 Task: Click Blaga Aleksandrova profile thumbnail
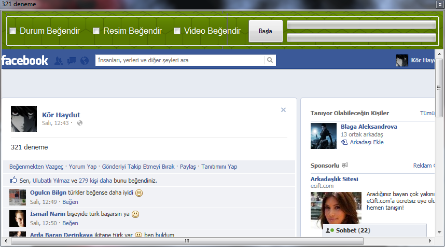(x=324, y=136)
